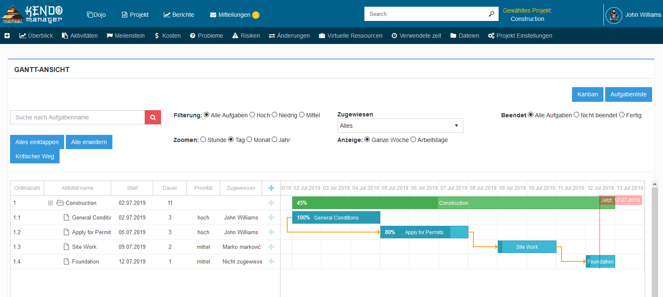Click the red search magnifier button
The height and width of the screenshot is (297, 663).
coord(153,117)
